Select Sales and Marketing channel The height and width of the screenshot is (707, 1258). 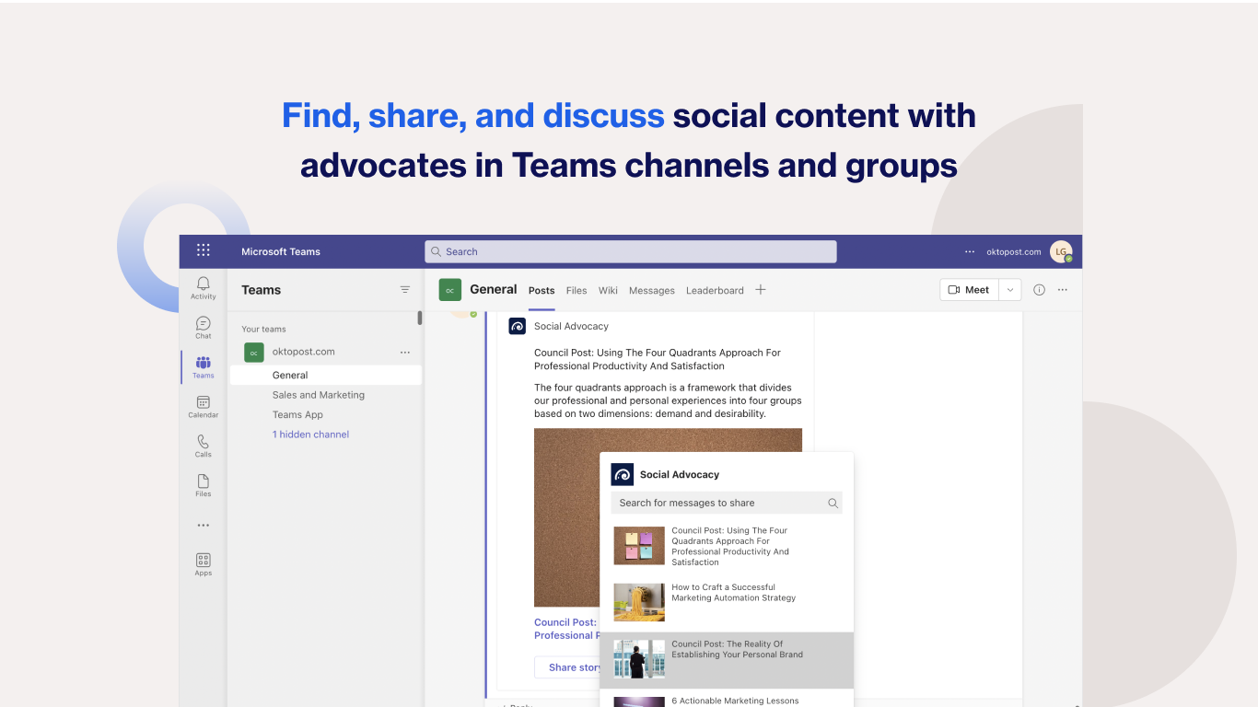click(x=319, y=395)
